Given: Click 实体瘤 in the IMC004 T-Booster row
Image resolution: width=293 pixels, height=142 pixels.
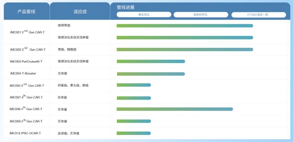Looking at the screenshot, I should (62, 73).
